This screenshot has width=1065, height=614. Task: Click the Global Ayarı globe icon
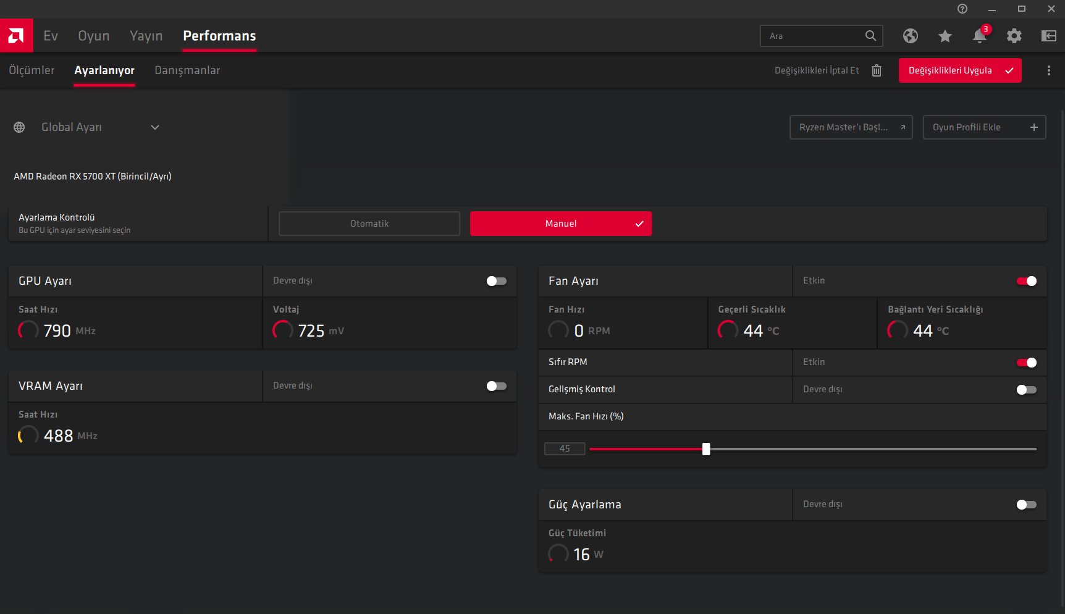pos(19,127)
